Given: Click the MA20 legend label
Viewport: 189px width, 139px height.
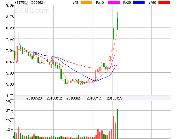Looking at the screenshot, I should pyautogui.click(x=127, y=3).
